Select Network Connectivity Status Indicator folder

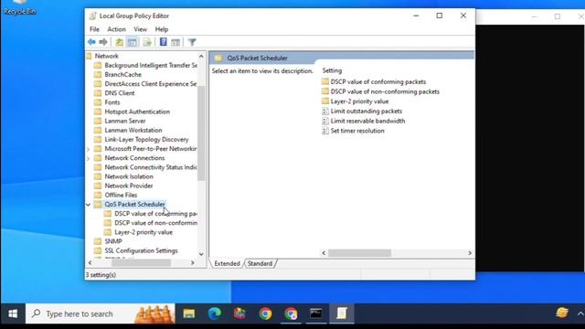click(151, 167)
